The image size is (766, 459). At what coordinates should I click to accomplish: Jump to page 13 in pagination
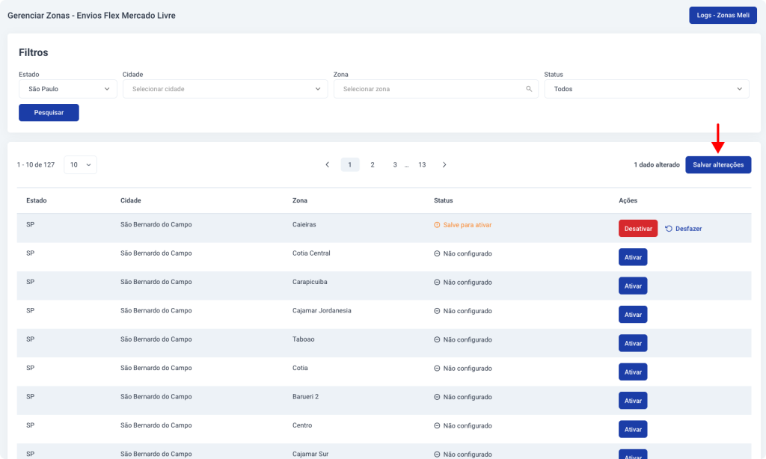(x=422, y=164)
